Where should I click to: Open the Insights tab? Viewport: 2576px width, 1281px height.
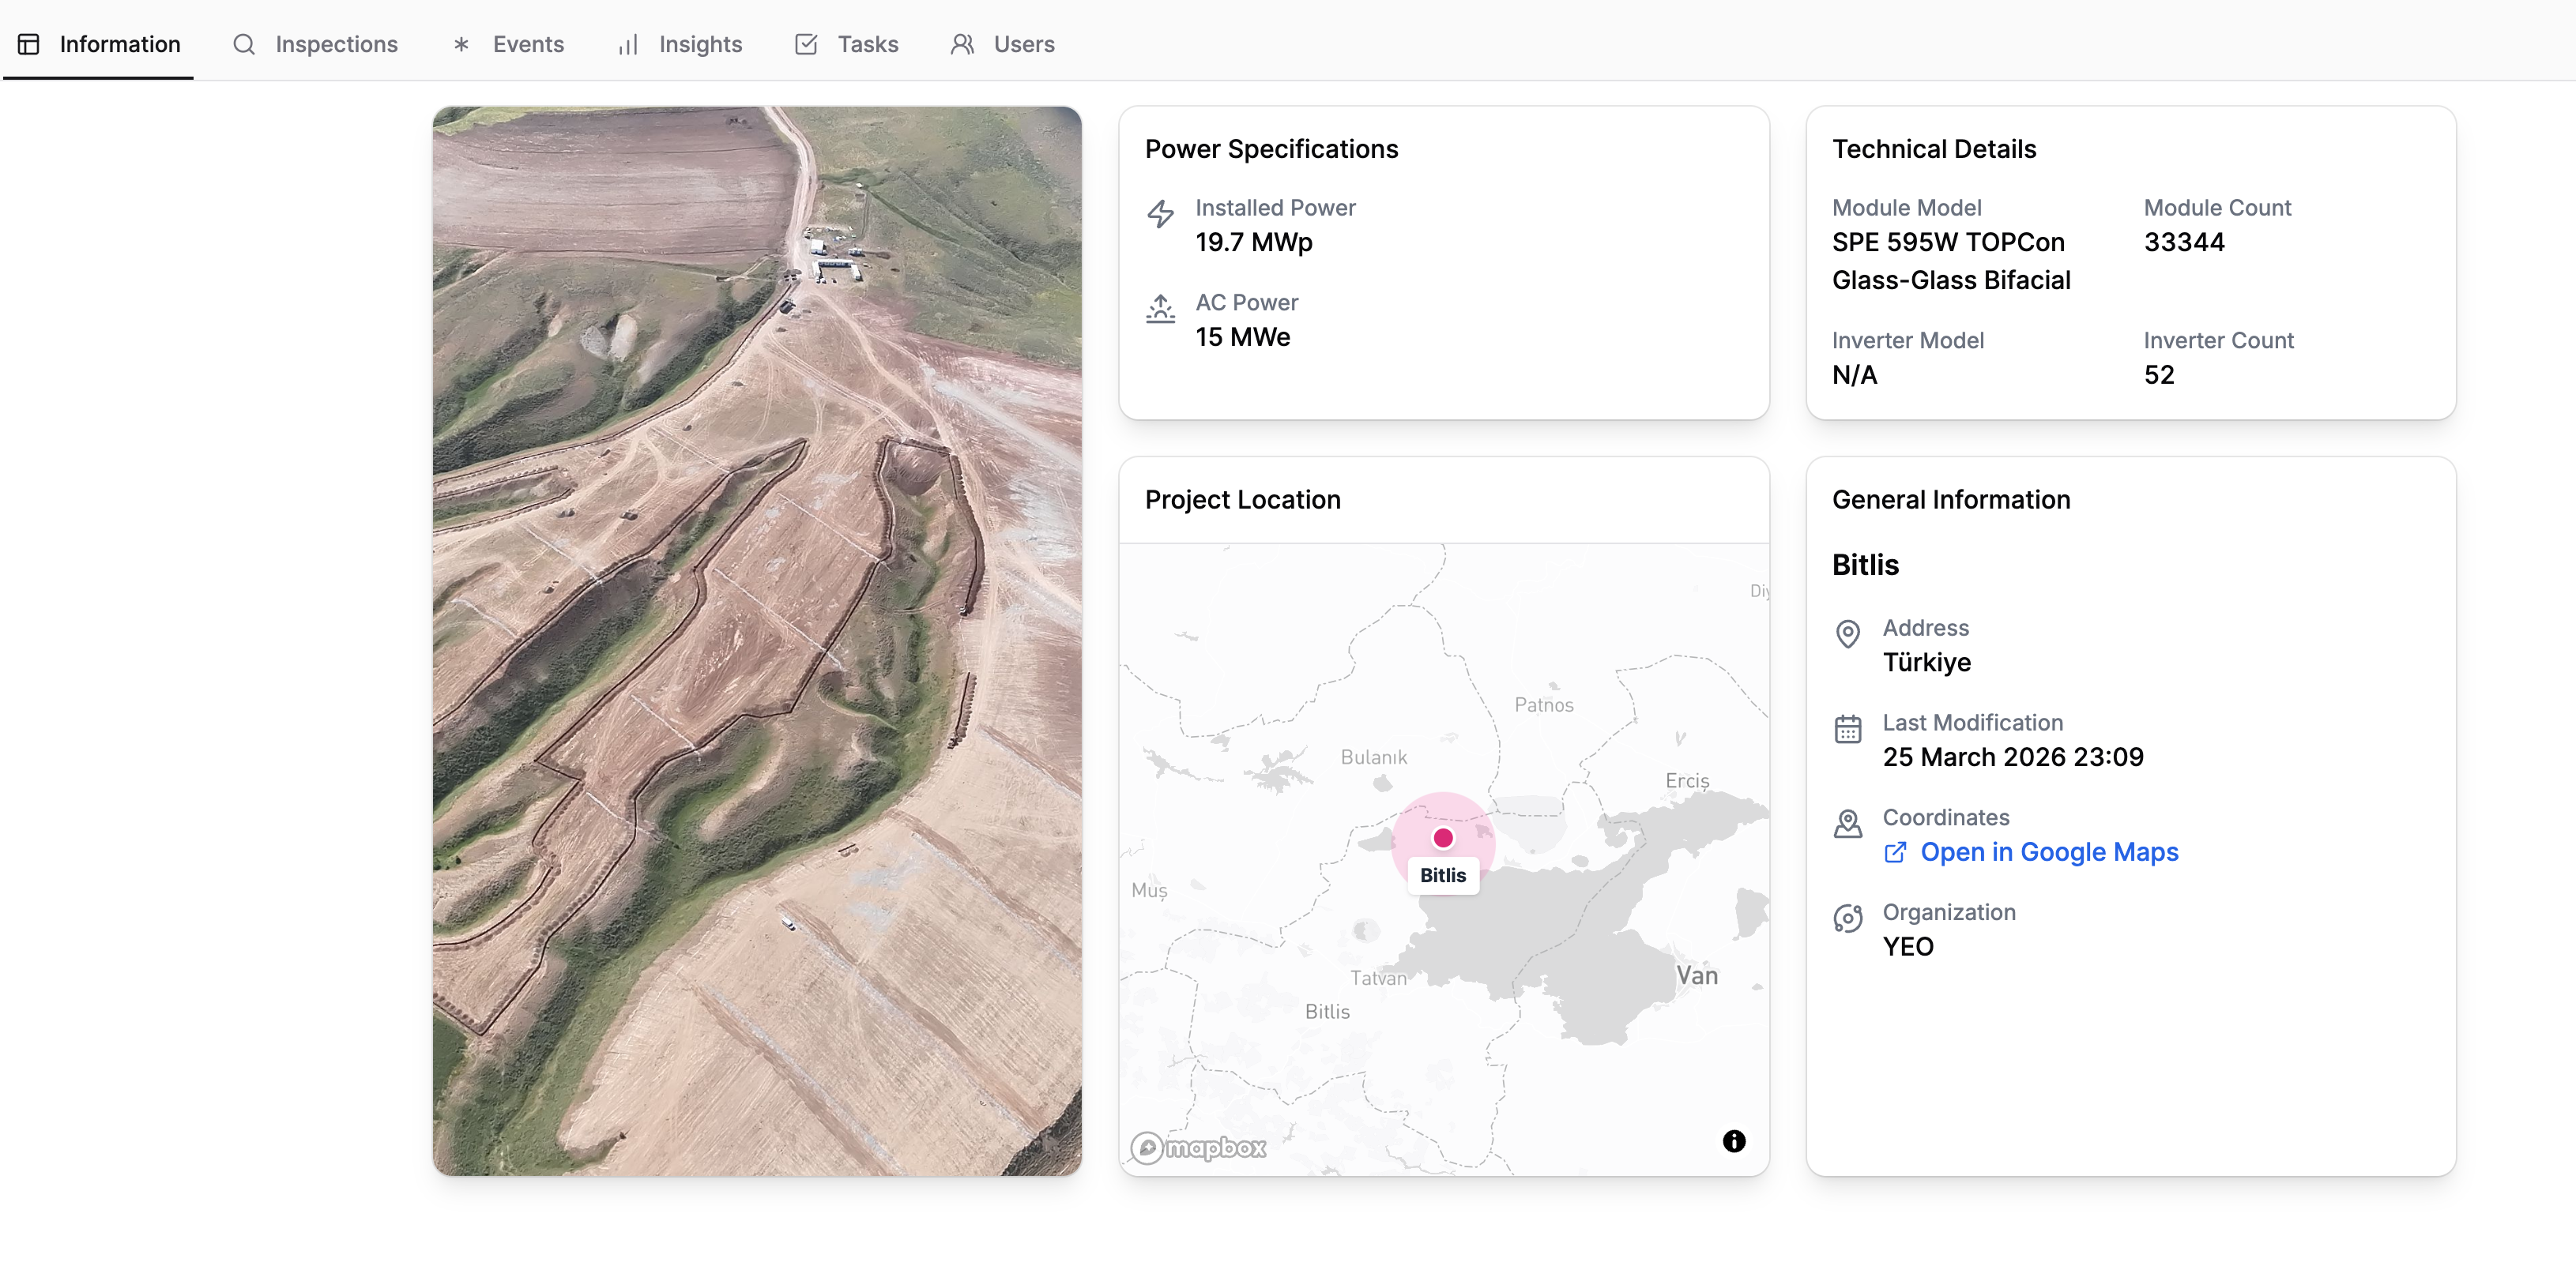coord(700,44)
